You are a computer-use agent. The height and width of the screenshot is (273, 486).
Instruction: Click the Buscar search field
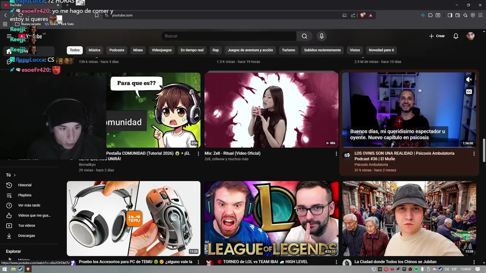click(x=229, y=36)
